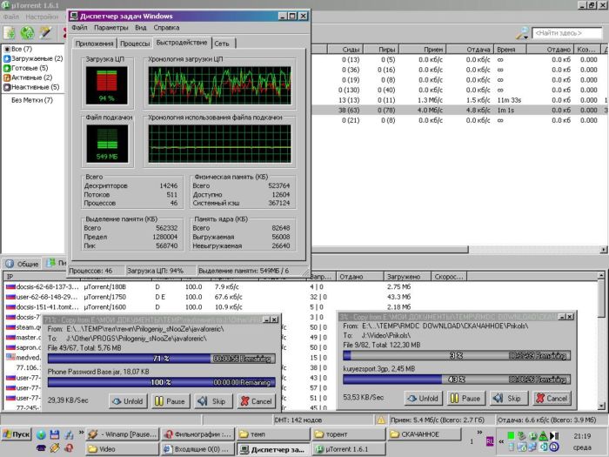Click the RU language indicator on taskbar
This screenshot has height=457, width=609.
tap(490, 441)
